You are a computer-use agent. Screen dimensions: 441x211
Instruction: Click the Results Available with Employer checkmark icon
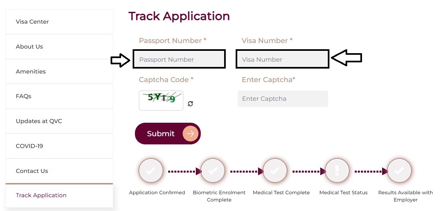pos(399,170)
